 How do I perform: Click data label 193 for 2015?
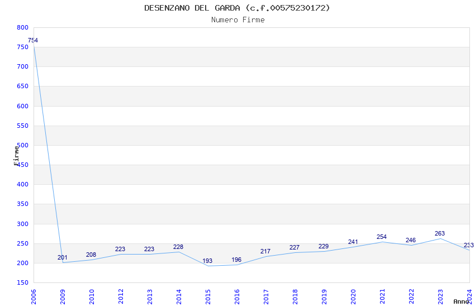click(x=207, y=261)
